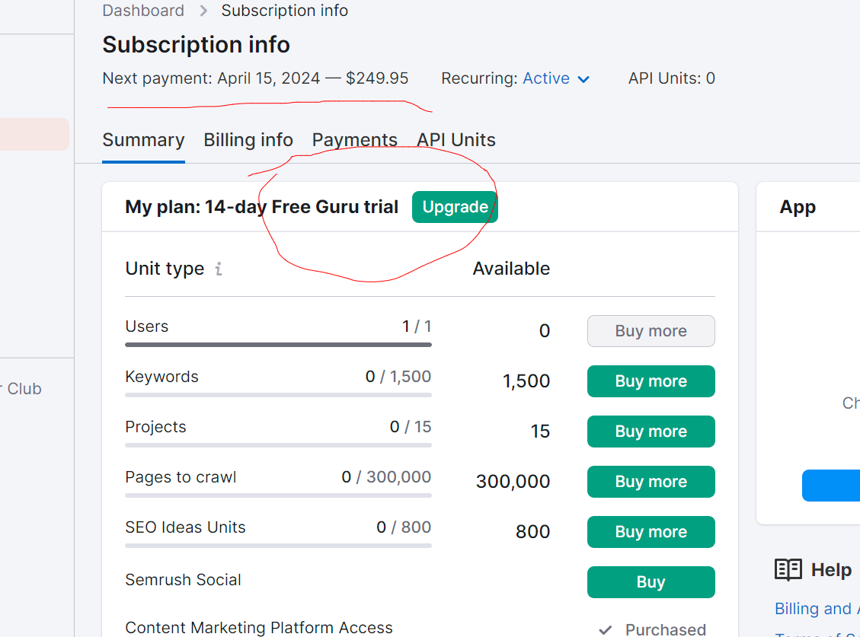Click the API Units: 0 text
Viewport: 860px width, 637px height.
[x=671, y=78]
